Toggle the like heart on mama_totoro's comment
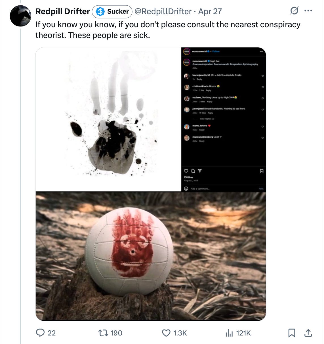Viewport: 324px width, 344px height. tap(262, 127)
